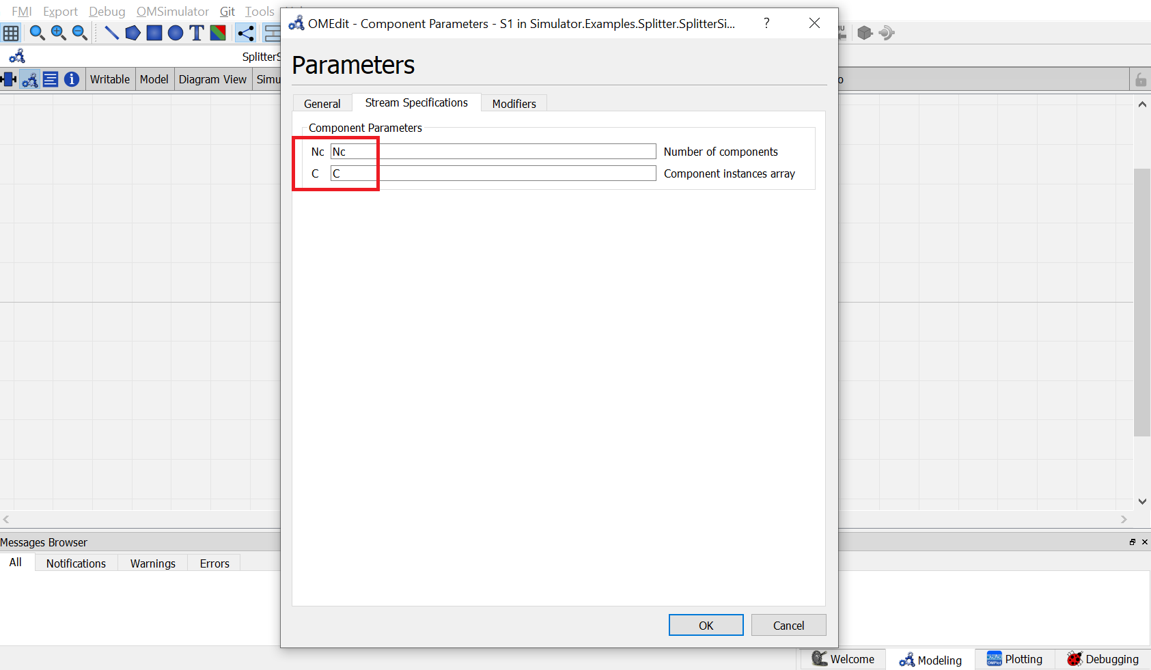The width and height of the screenshot is (1151, 670).
Task: Click the C parameter input field
Action: tap(493, 173)
